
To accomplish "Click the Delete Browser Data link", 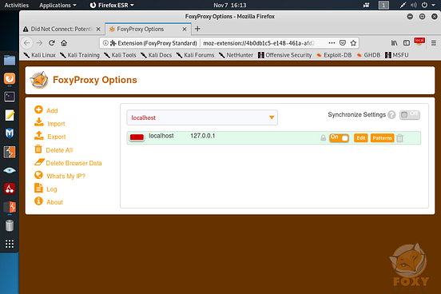I will click(x=73, y=163).
